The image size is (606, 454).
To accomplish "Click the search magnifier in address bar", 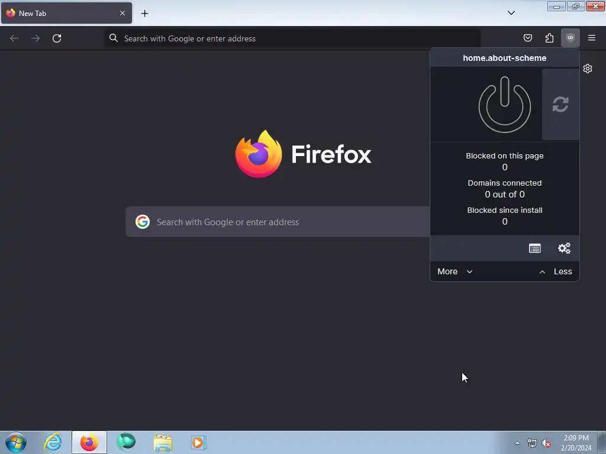I will click(113, 38).
